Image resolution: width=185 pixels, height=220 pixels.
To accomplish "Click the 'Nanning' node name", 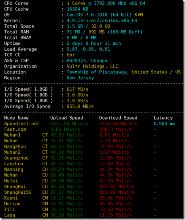I will pos(14,169).
